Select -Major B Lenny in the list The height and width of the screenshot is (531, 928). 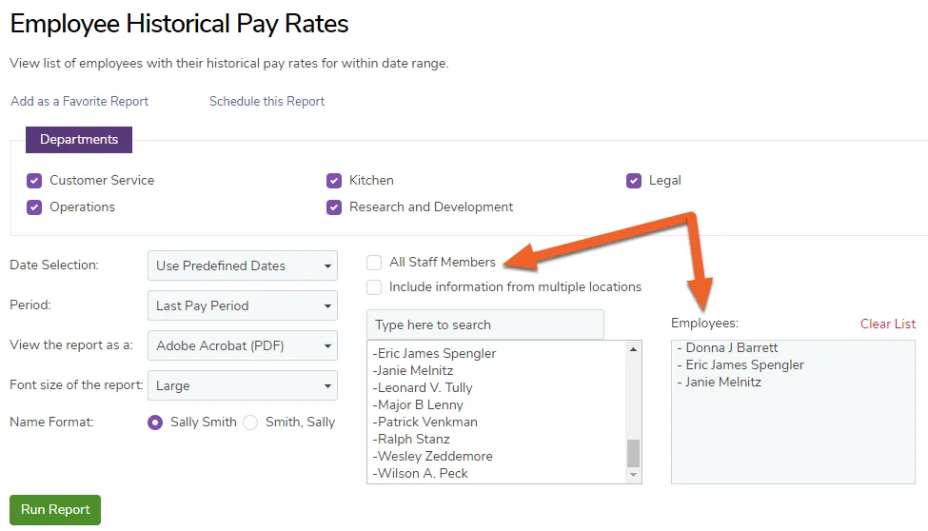coord(418,404)
